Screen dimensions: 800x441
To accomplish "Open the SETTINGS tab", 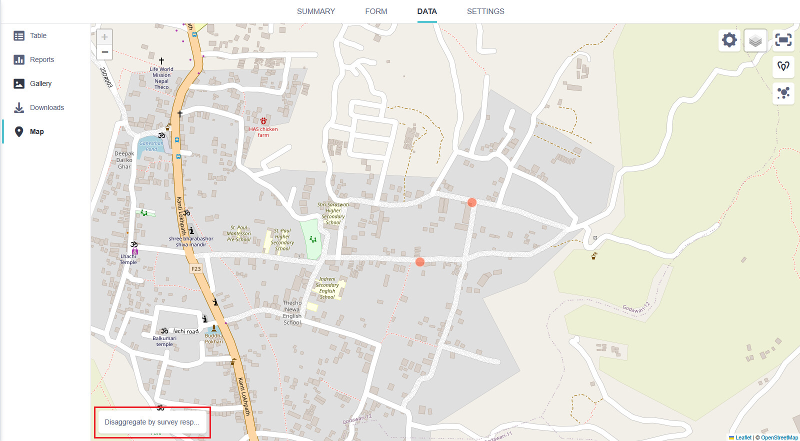I will [x=485, y=11].
